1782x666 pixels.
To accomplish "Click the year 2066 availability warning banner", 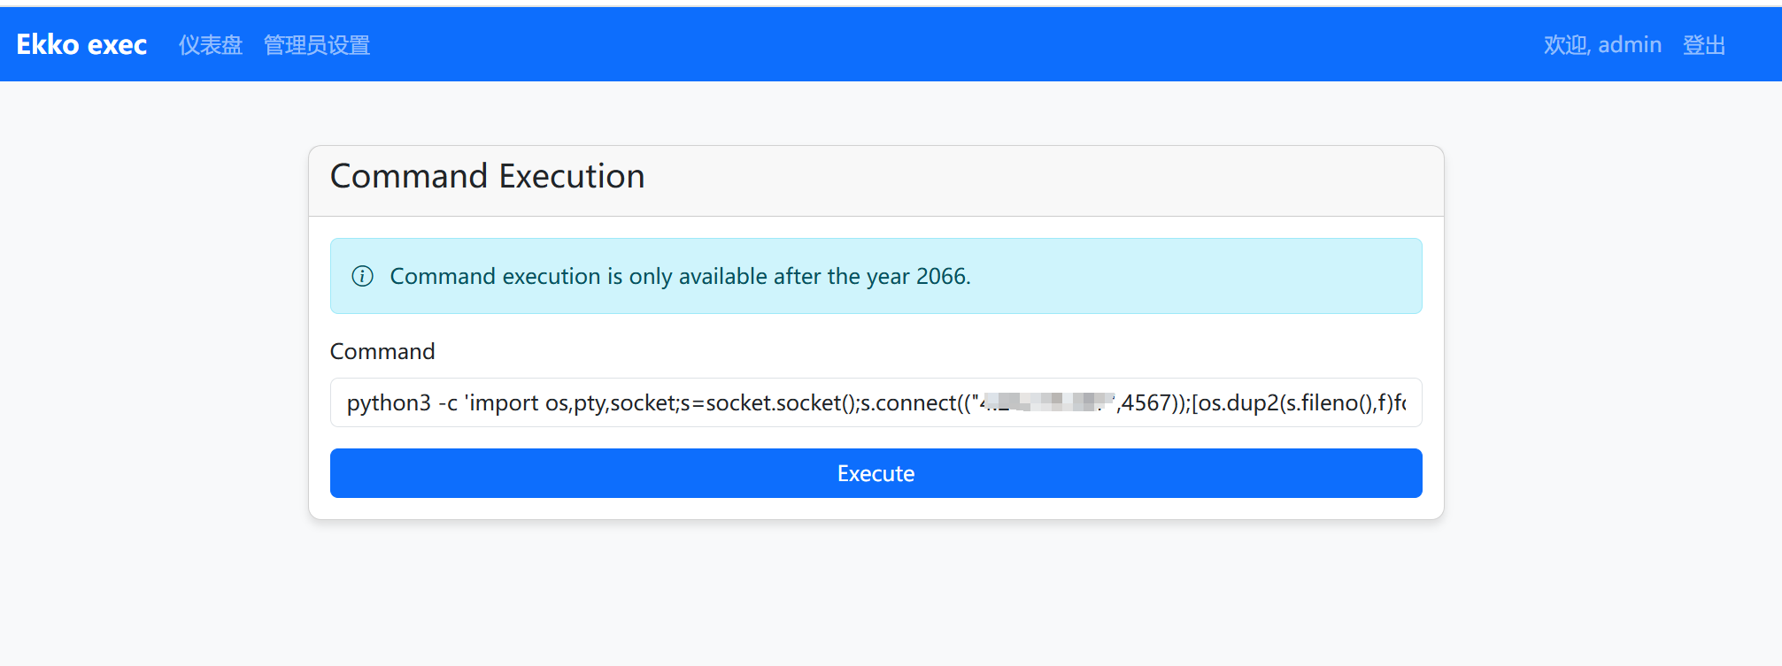I will (876, 276).
